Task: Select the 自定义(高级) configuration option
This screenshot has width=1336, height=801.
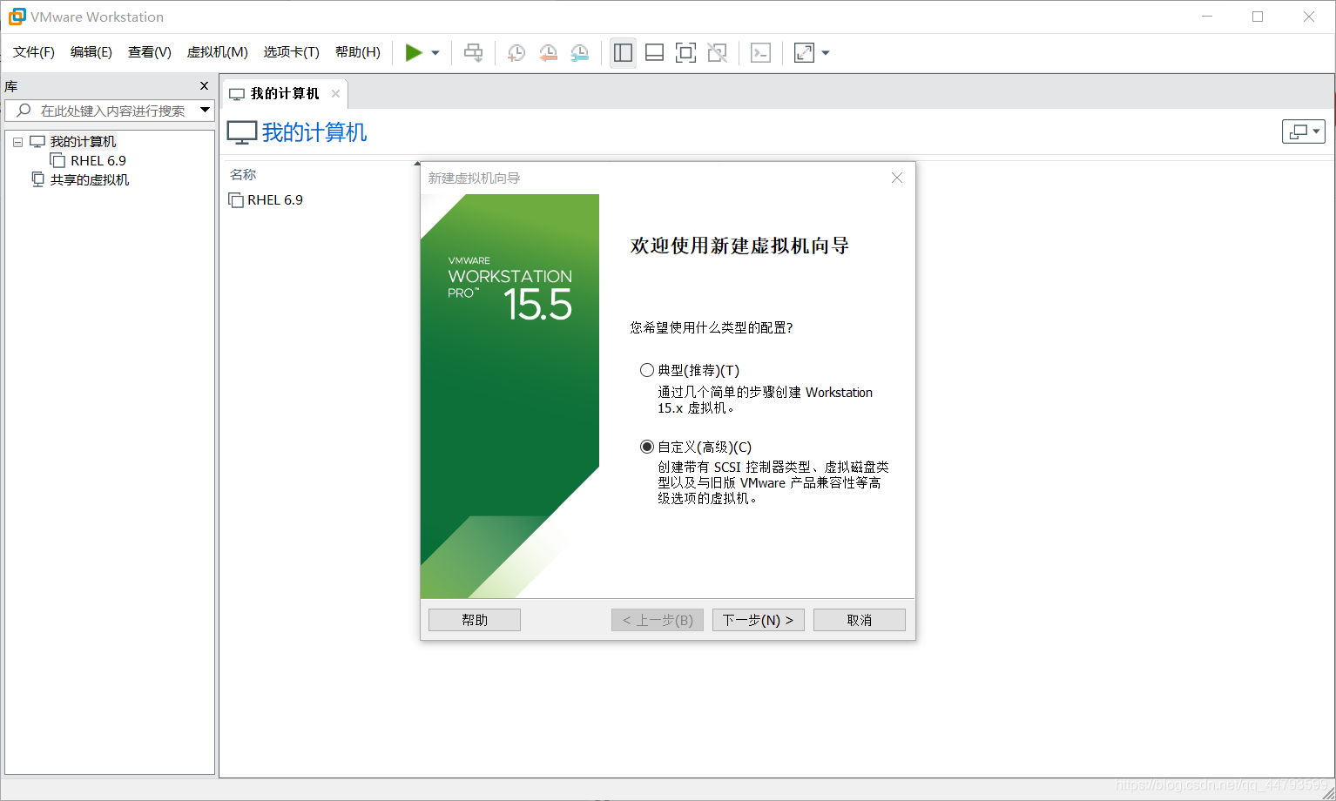Action: pos(647,446)
